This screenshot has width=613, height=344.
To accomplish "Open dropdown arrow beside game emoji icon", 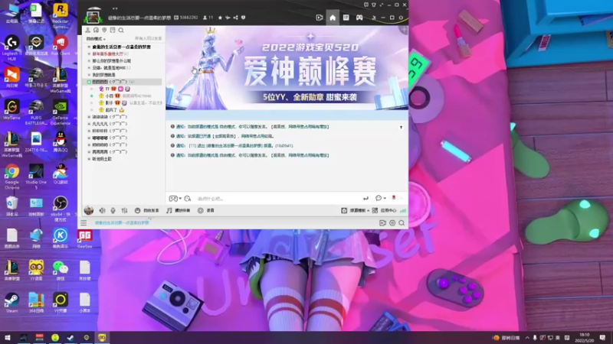I will tap(180, 199).
